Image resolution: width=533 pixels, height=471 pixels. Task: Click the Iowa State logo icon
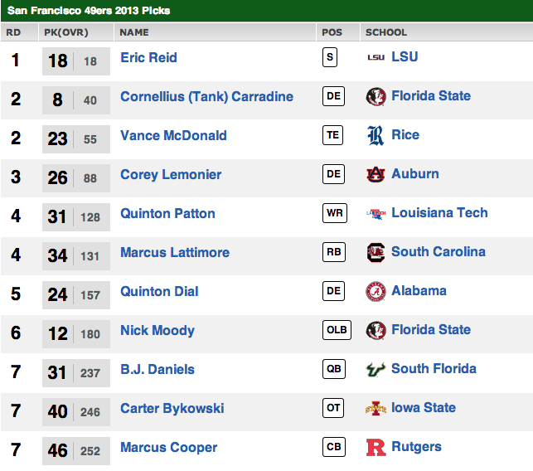pyautogui.click(x=376, y=408)
